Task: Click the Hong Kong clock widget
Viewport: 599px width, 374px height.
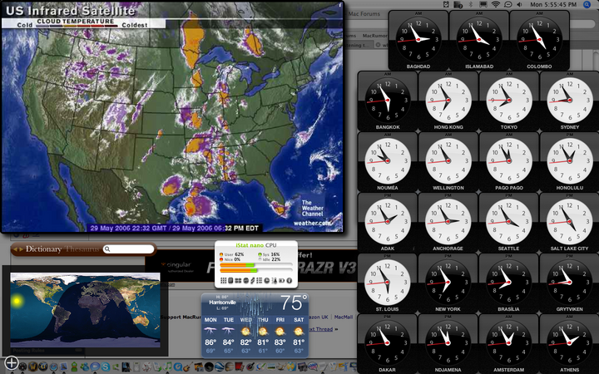Action: pyautogui.click(x=448, y=101)
